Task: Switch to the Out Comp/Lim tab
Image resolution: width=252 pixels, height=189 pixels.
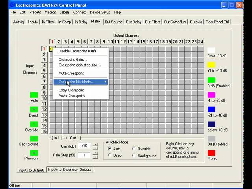Action: [175, 22]
